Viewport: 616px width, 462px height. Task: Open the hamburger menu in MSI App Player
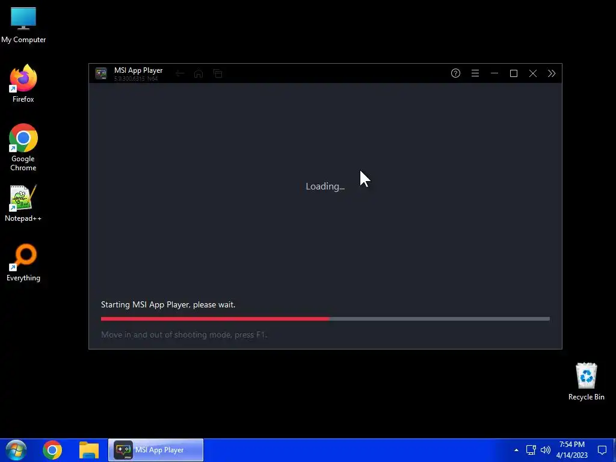click(475, 73)
